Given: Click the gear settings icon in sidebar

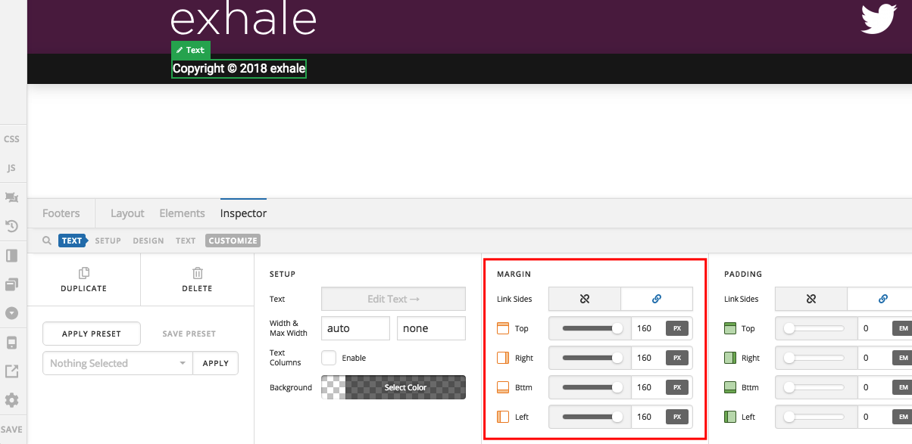Looking at the screenshot, I should coord(12,400).
